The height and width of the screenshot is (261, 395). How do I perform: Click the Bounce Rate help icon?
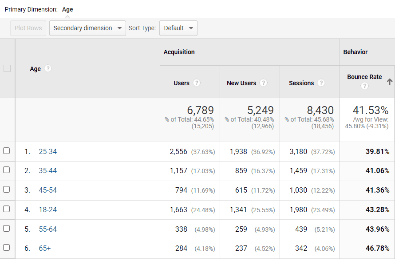[364, 86]
